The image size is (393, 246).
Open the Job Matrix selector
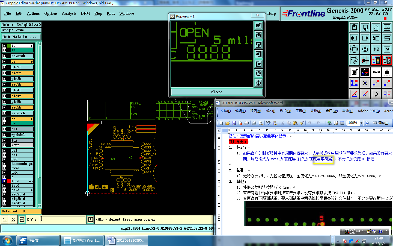point(21,37)
